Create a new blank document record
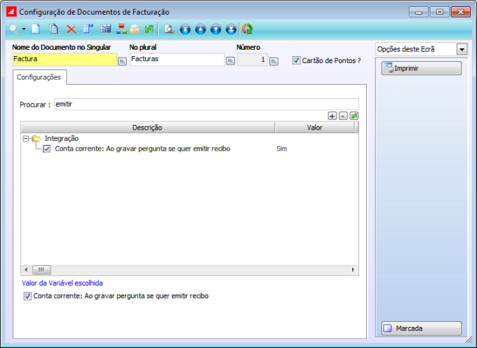 click(36, 29)
